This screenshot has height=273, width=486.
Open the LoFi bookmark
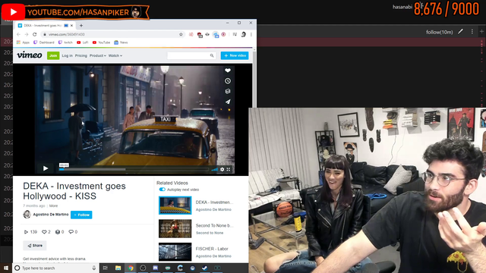[x=83, y=42]
